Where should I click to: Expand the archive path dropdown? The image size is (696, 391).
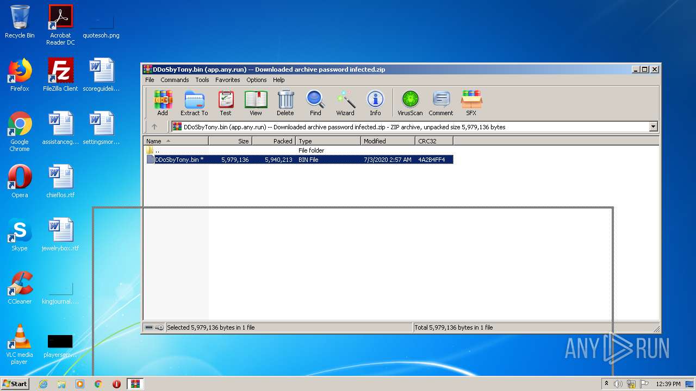(653, 127)
